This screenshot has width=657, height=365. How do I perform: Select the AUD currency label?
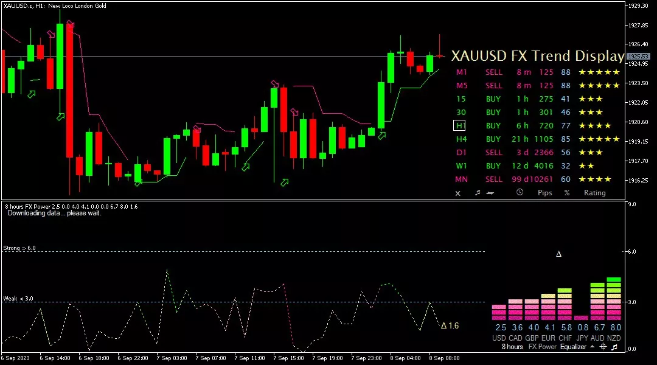coord(597,338)
